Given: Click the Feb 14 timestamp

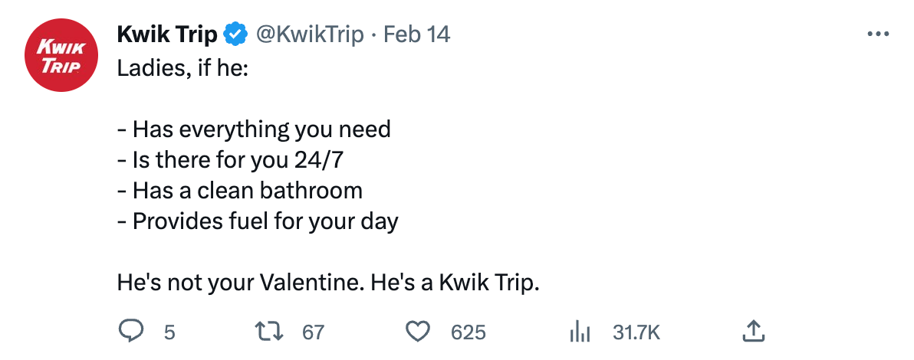Looking at the screenshot, I should (x=416, y=34).
